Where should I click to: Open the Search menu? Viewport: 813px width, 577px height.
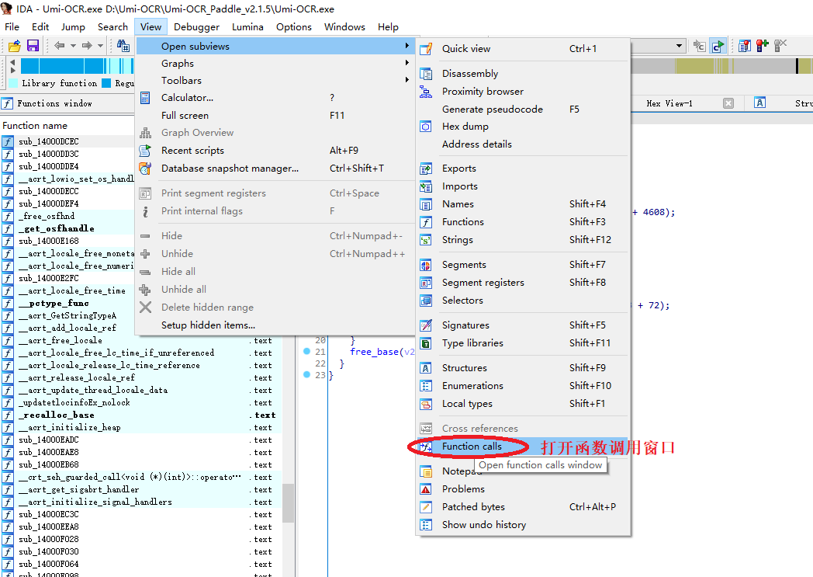[112, 27]
